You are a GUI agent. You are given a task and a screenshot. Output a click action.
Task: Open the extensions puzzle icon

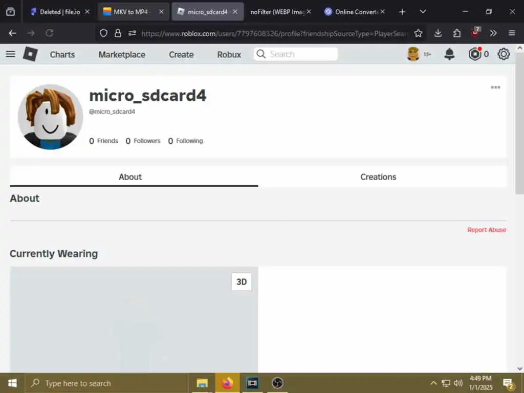457,33
